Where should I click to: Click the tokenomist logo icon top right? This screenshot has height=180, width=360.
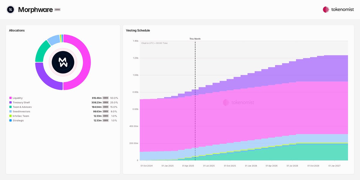326,10
